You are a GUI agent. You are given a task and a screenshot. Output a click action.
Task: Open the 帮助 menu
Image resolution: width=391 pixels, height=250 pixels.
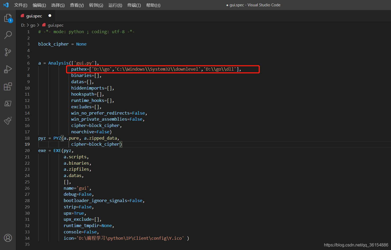click(x=153, y=5)
